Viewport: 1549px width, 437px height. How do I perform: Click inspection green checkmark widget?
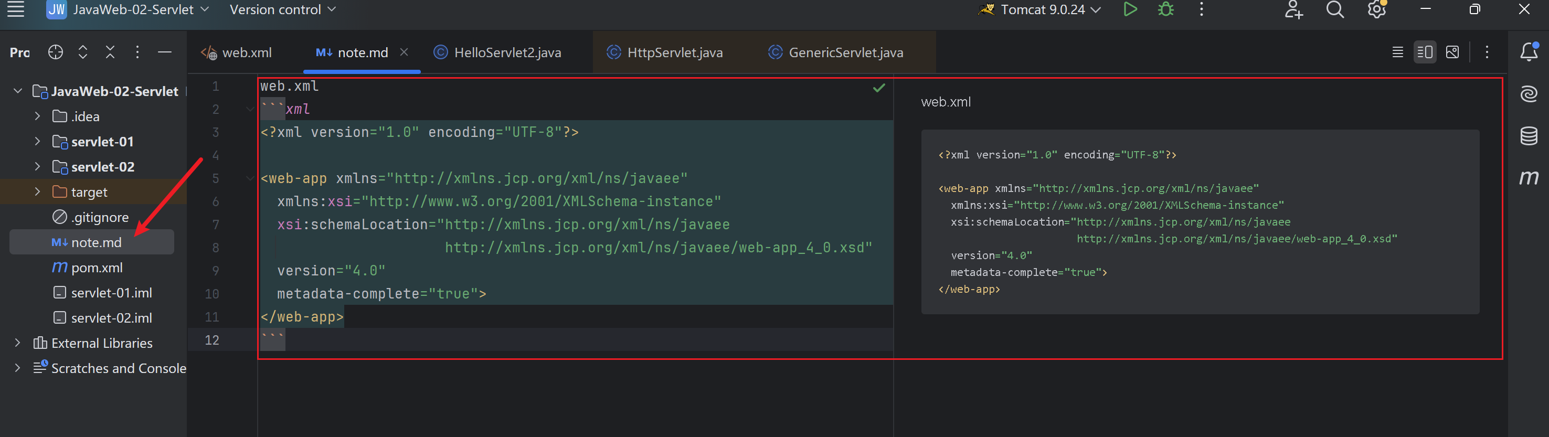pos(879,88)
